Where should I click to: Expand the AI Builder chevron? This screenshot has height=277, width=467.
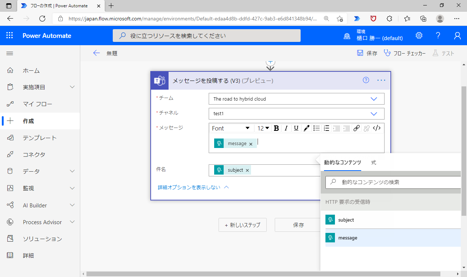(x=72, y=205)
